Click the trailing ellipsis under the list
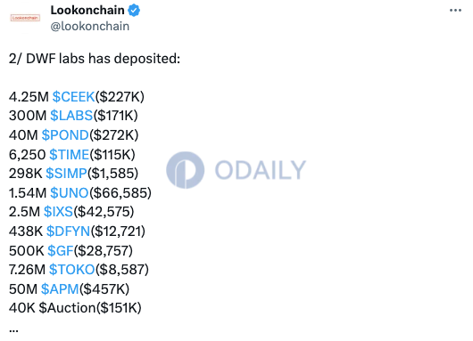The width and height of the screenshot is (473, 341). (x=13, y=330)
